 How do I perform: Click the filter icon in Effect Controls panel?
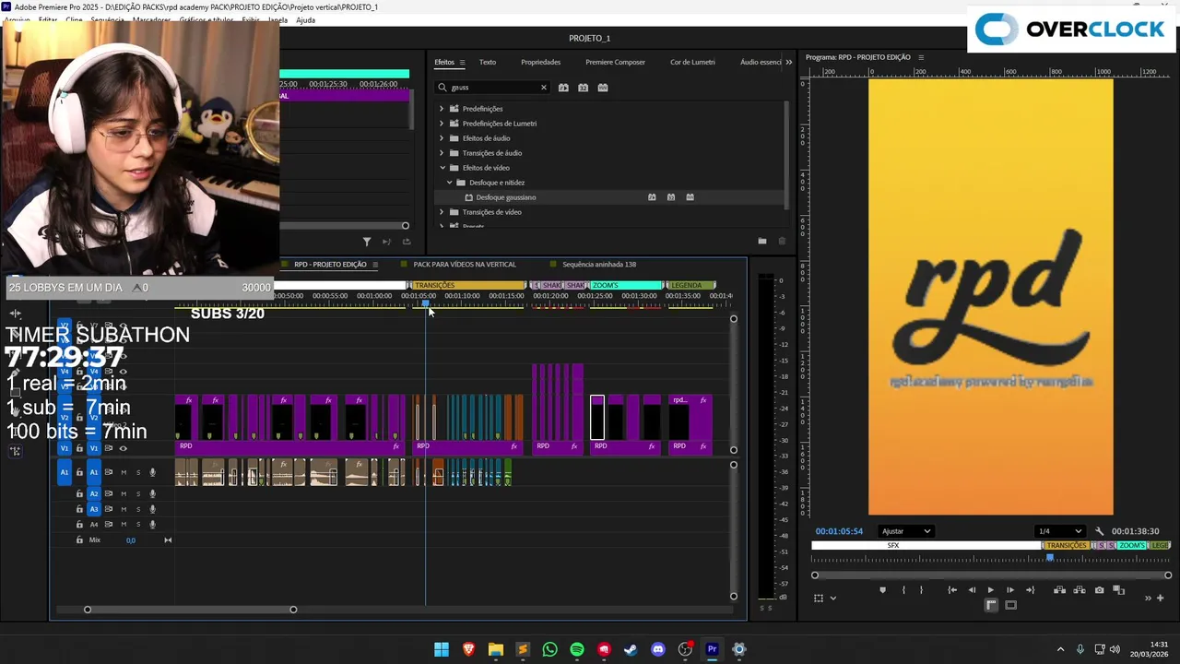coord(367,242)
